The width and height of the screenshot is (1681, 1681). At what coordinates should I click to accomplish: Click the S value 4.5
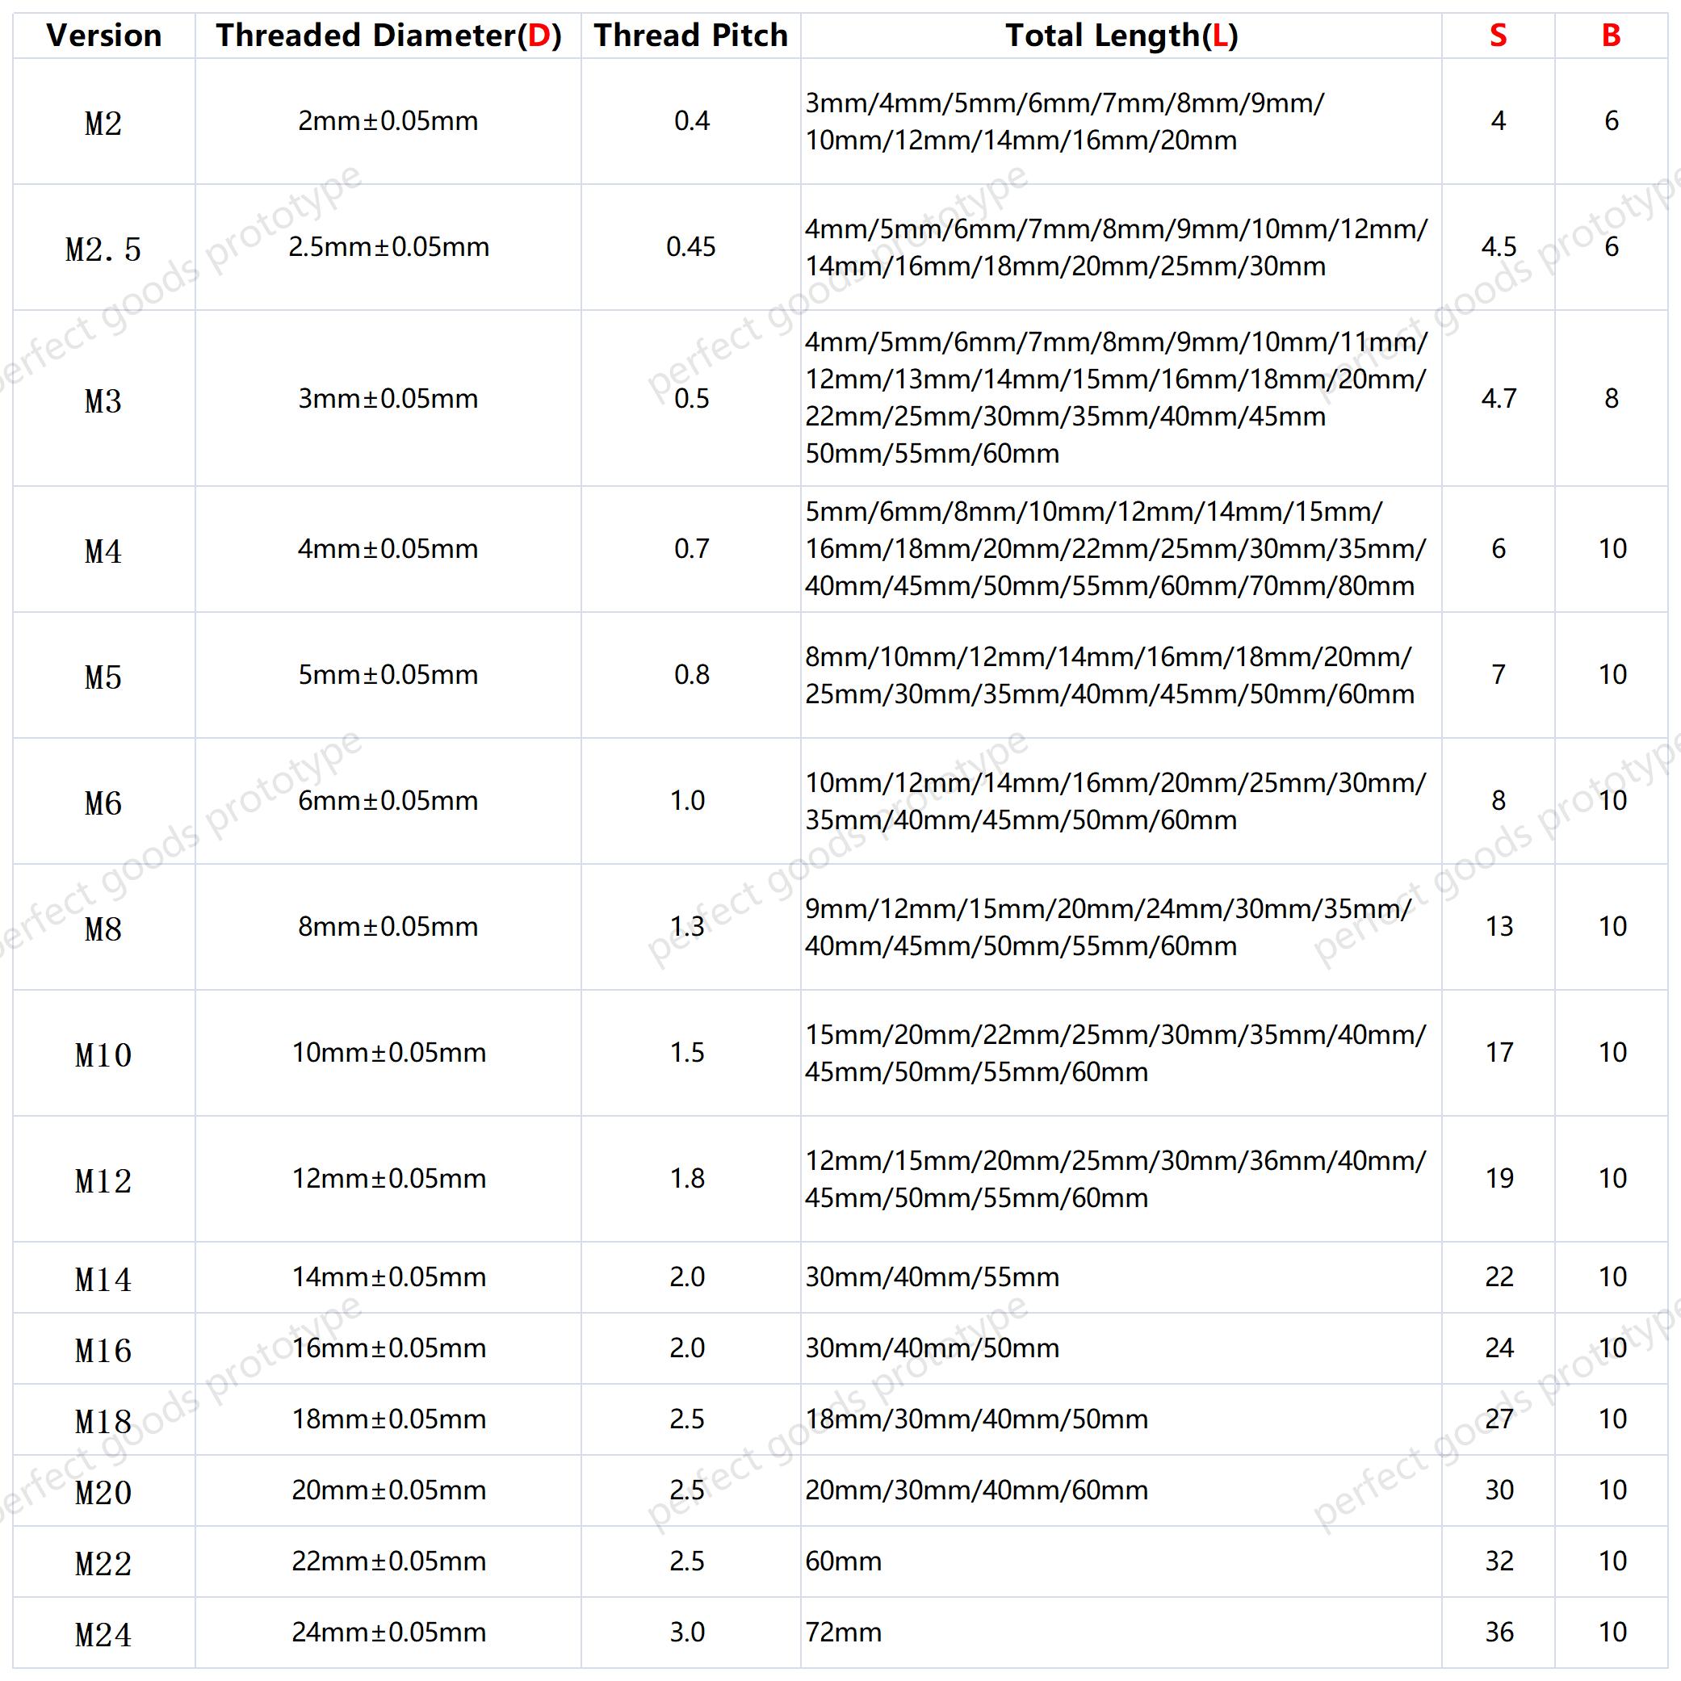[x=1499, y=247]
